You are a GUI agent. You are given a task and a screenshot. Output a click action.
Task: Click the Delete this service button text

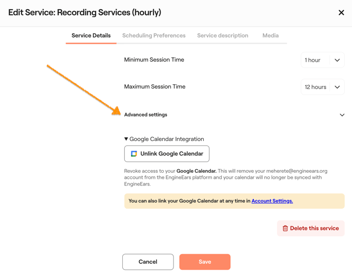click(x=314, y=228)
